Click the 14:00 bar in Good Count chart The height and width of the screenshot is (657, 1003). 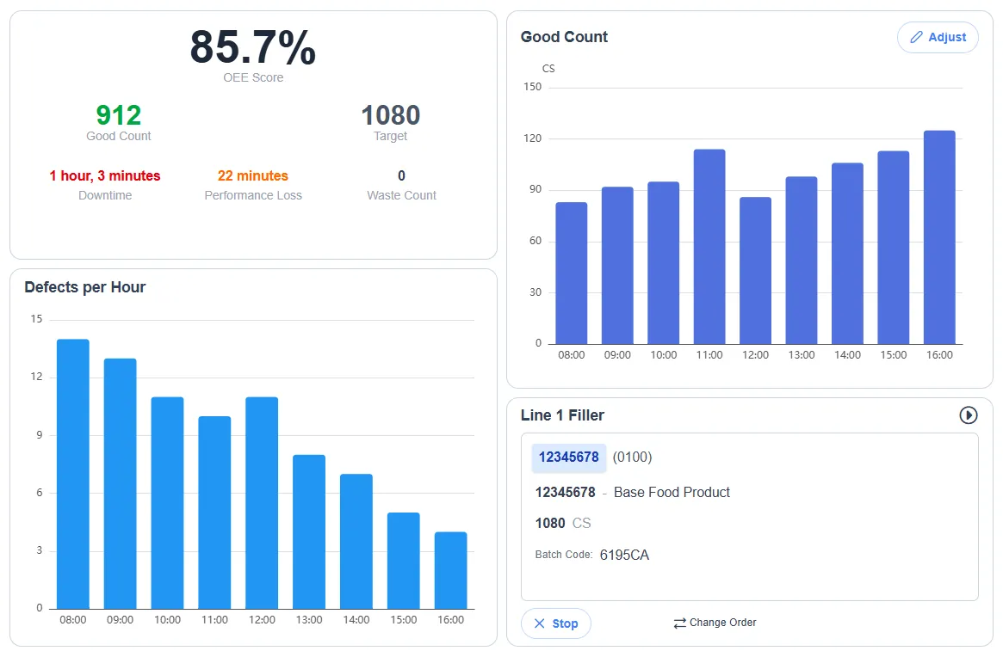click(x=847, y=254)
